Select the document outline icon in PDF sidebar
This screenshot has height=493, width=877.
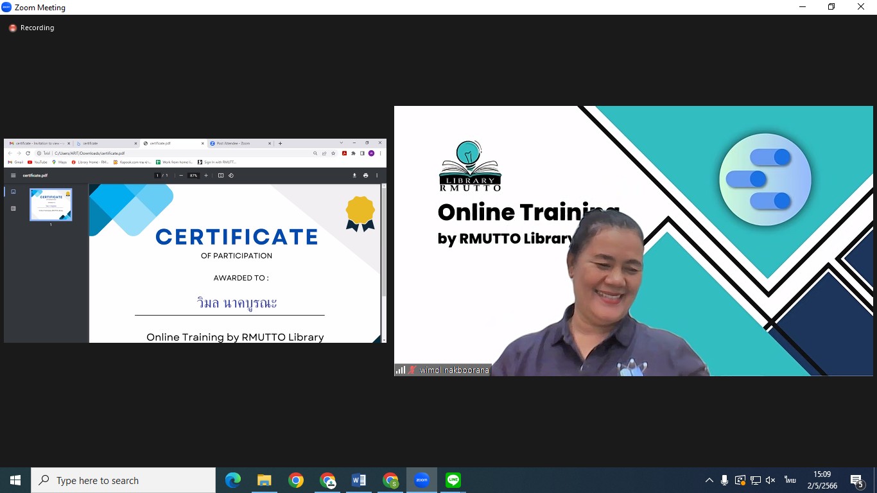coord(13,209)
